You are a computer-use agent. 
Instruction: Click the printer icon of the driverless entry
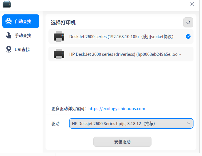(59, 54)
